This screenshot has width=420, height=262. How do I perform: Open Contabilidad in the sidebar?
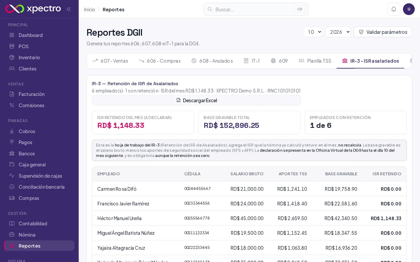point(39,223)
